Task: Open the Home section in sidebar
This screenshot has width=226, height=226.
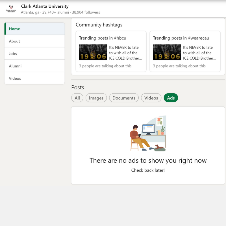Action: 34,29
